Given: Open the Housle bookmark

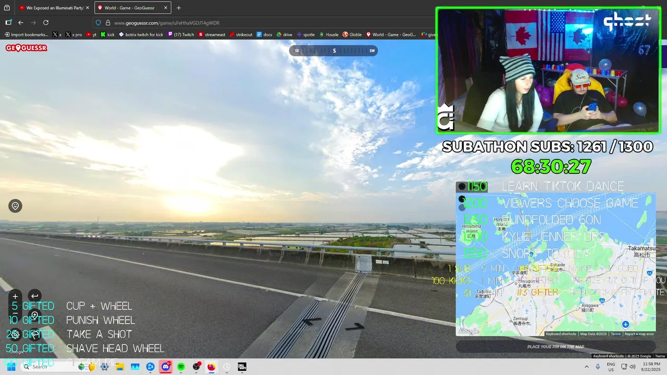Looking at the screenshot, I should tap(329, 35).
